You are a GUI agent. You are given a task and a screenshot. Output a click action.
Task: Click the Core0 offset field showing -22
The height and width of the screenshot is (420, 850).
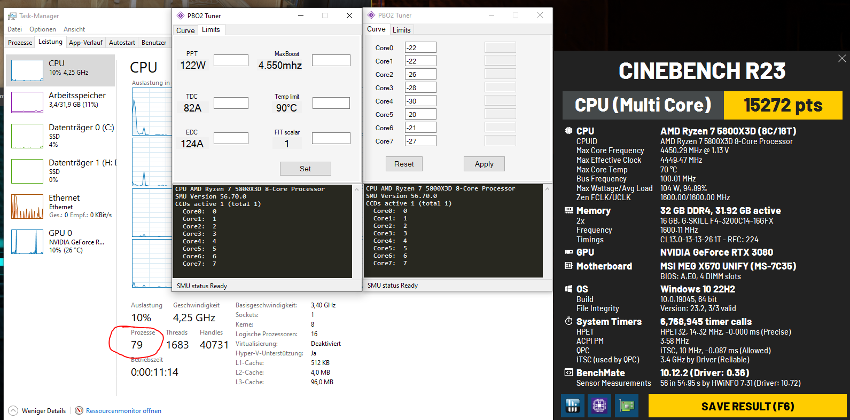pyautogui.click(x=420, y=47)
